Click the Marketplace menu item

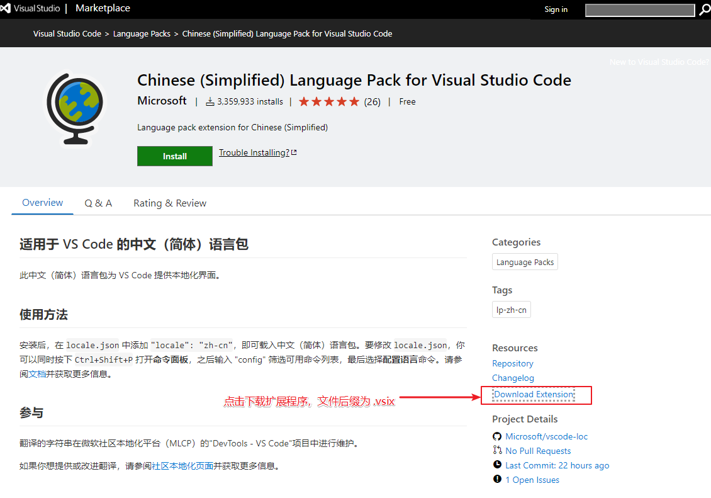coord(103,8)
